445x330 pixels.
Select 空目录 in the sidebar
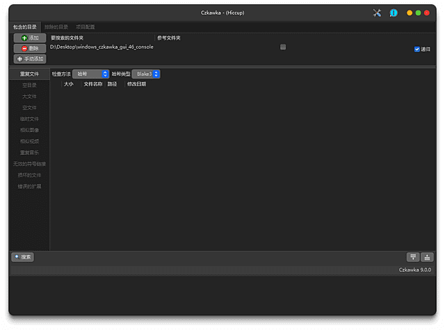29,85
